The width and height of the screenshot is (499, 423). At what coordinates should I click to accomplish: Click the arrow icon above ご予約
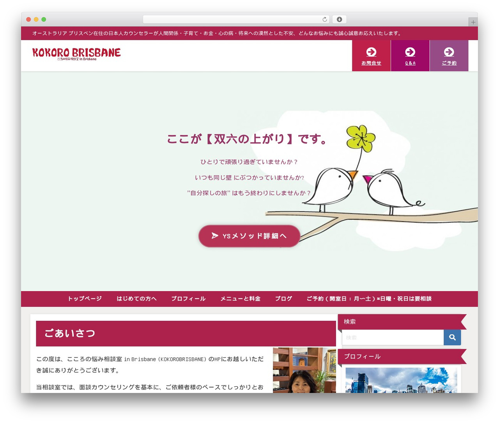pyautogui.click(x=449, y=52)
